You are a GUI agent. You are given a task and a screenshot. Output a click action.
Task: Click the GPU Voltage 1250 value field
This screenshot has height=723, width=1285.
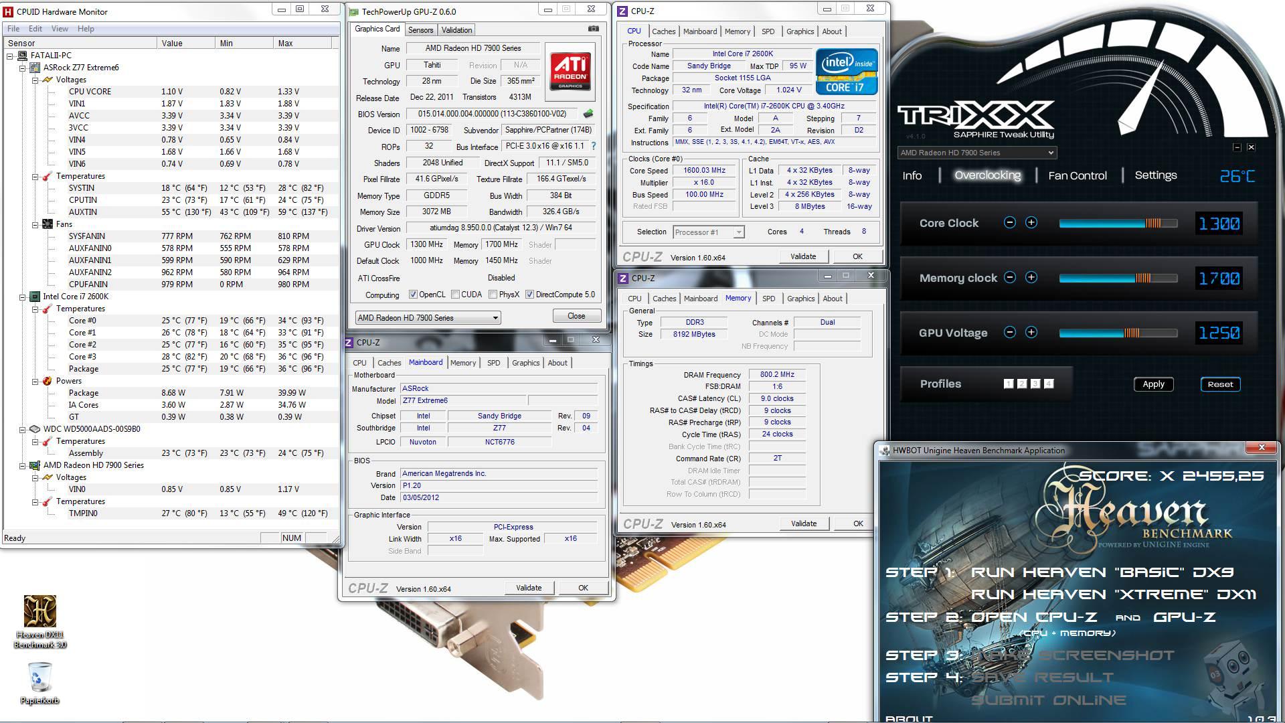(x=1219, y=333)
